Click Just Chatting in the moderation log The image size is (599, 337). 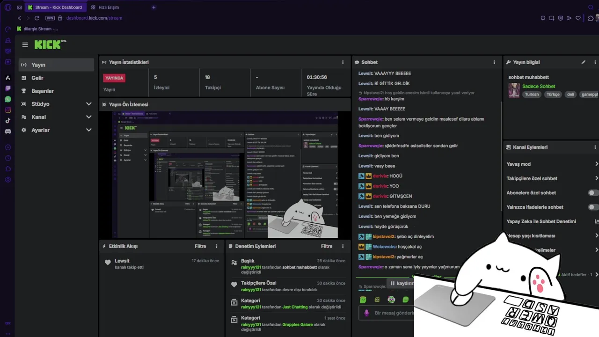(x=295, y=307)
